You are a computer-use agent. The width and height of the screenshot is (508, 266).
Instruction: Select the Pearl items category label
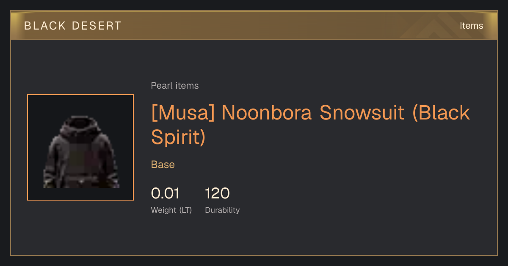click(175, 86)
